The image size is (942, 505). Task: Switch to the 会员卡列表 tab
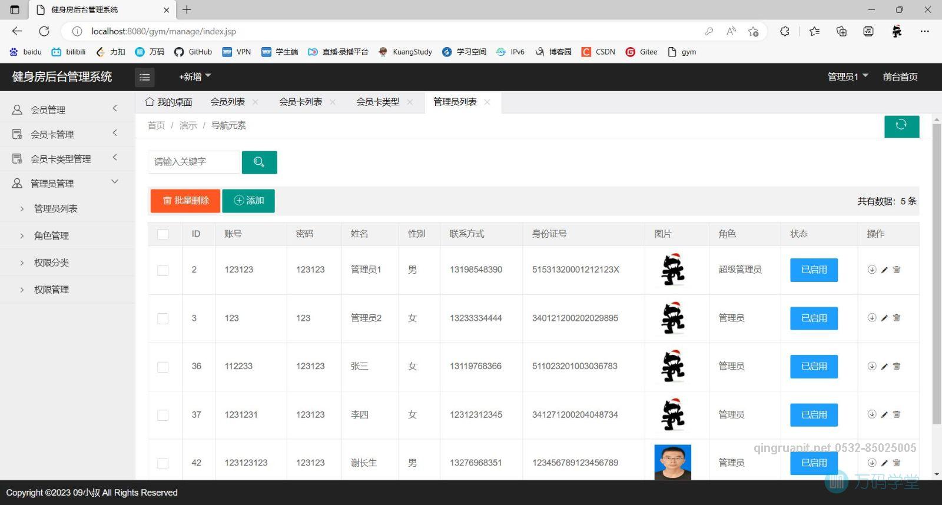point(300,102)
